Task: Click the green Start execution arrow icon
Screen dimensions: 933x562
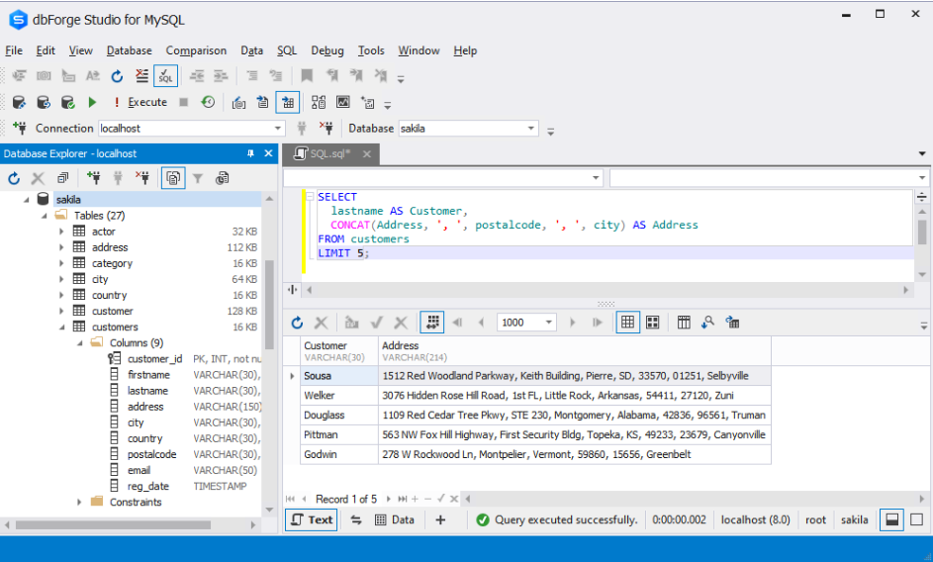Action: [x=92, y=102]
